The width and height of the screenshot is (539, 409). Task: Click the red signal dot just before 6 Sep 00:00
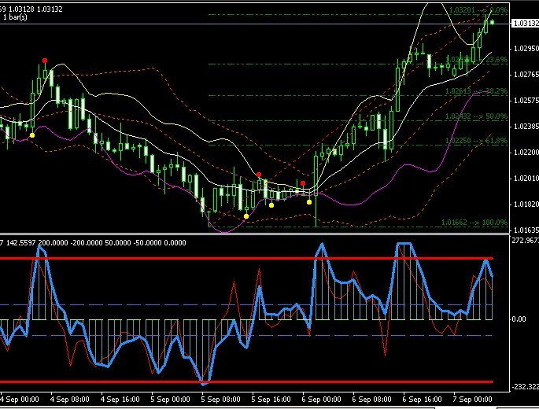click(x=303, y=183)
